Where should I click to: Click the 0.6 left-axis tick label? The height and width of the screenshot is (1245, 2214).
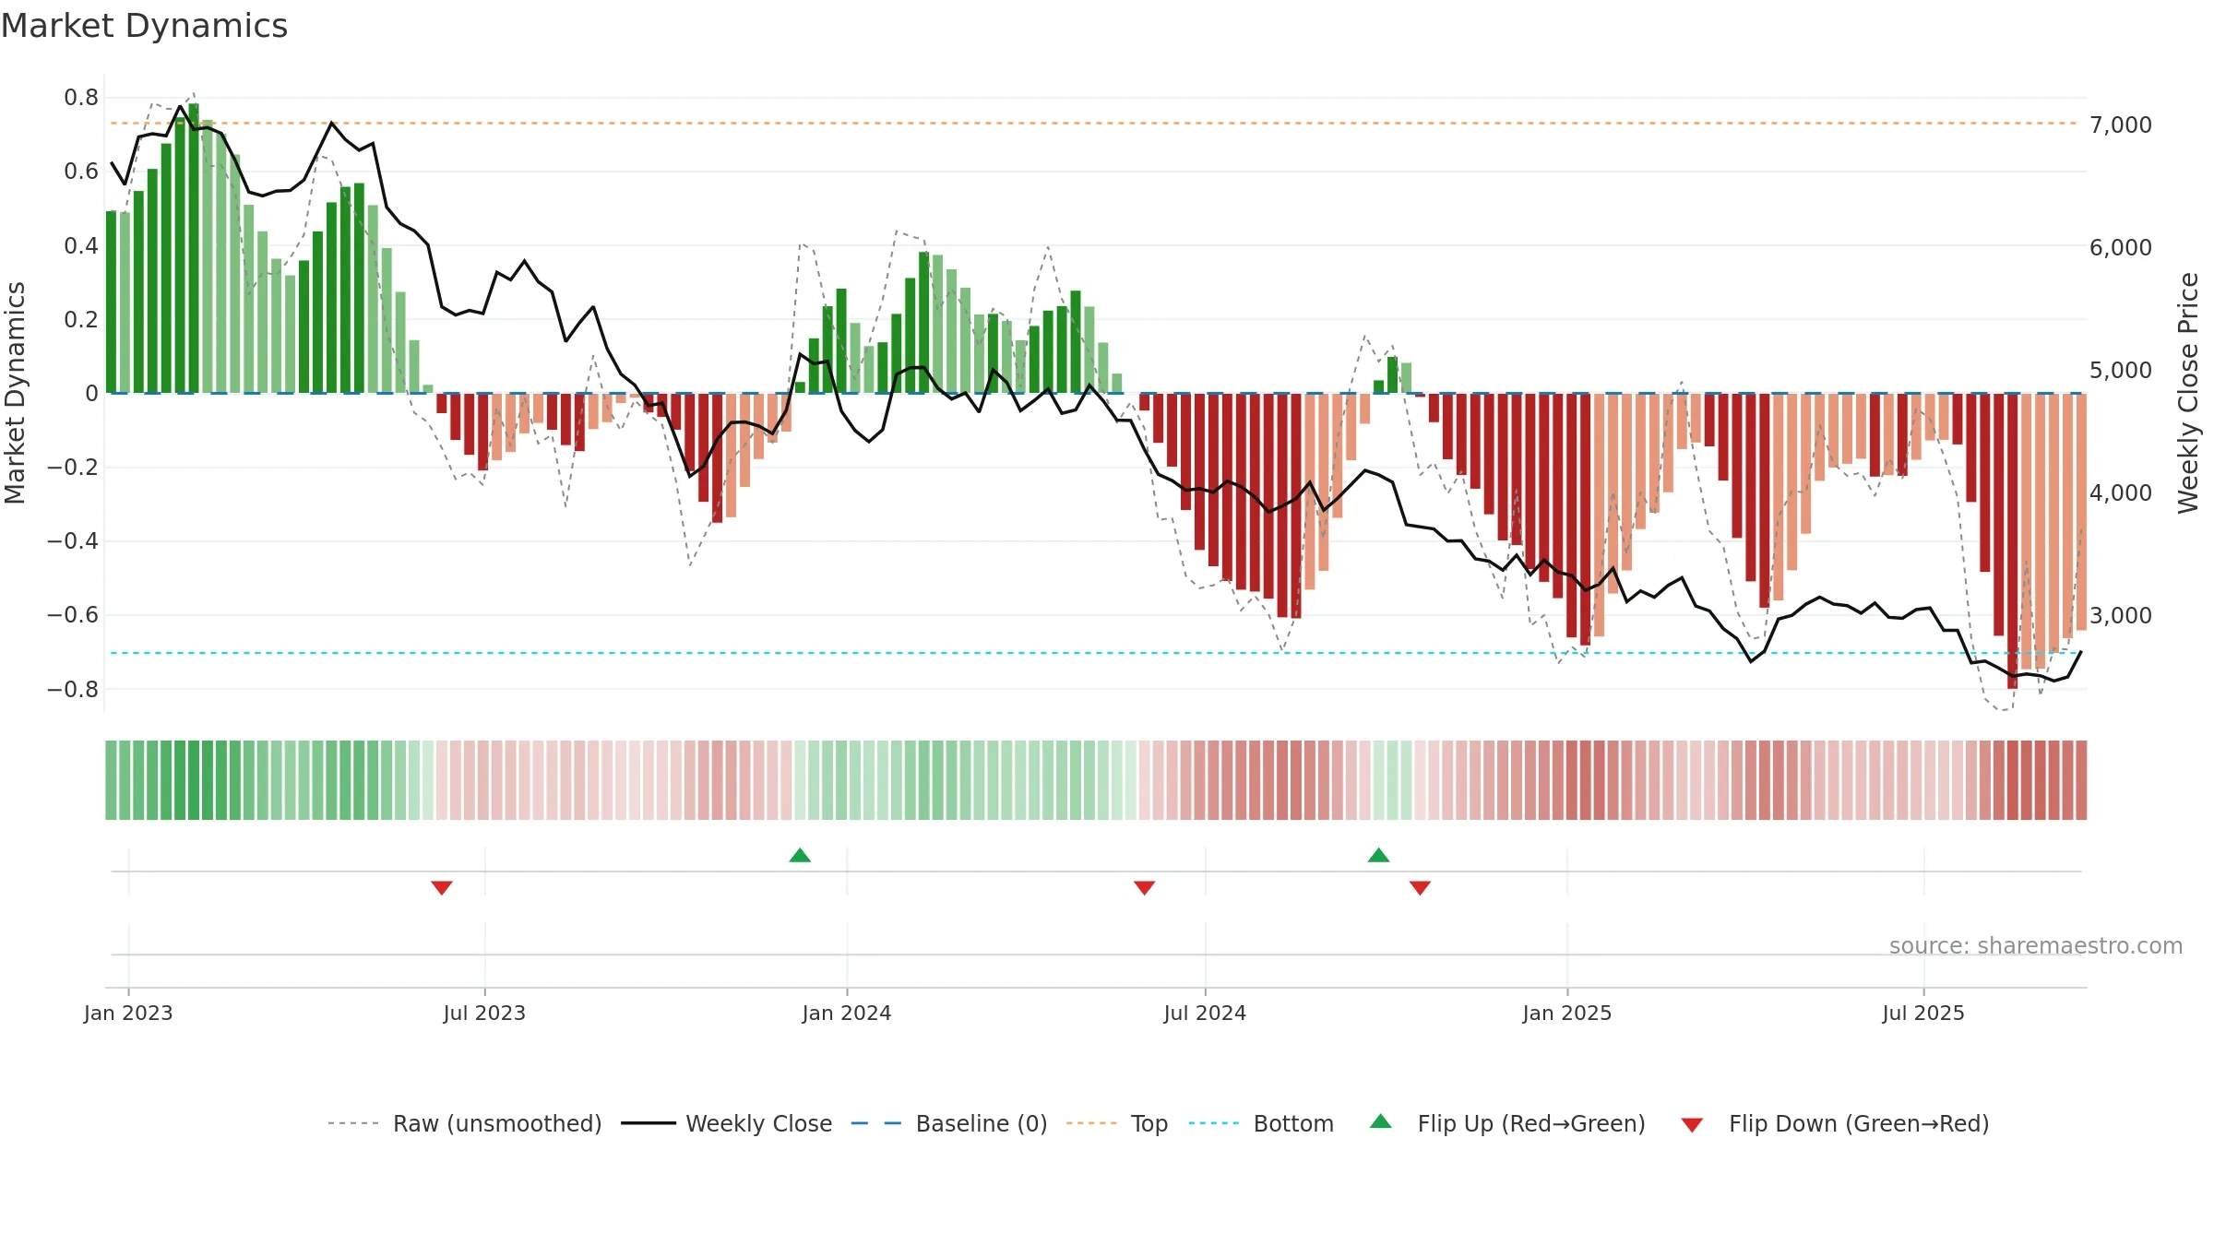click(81, 171)
